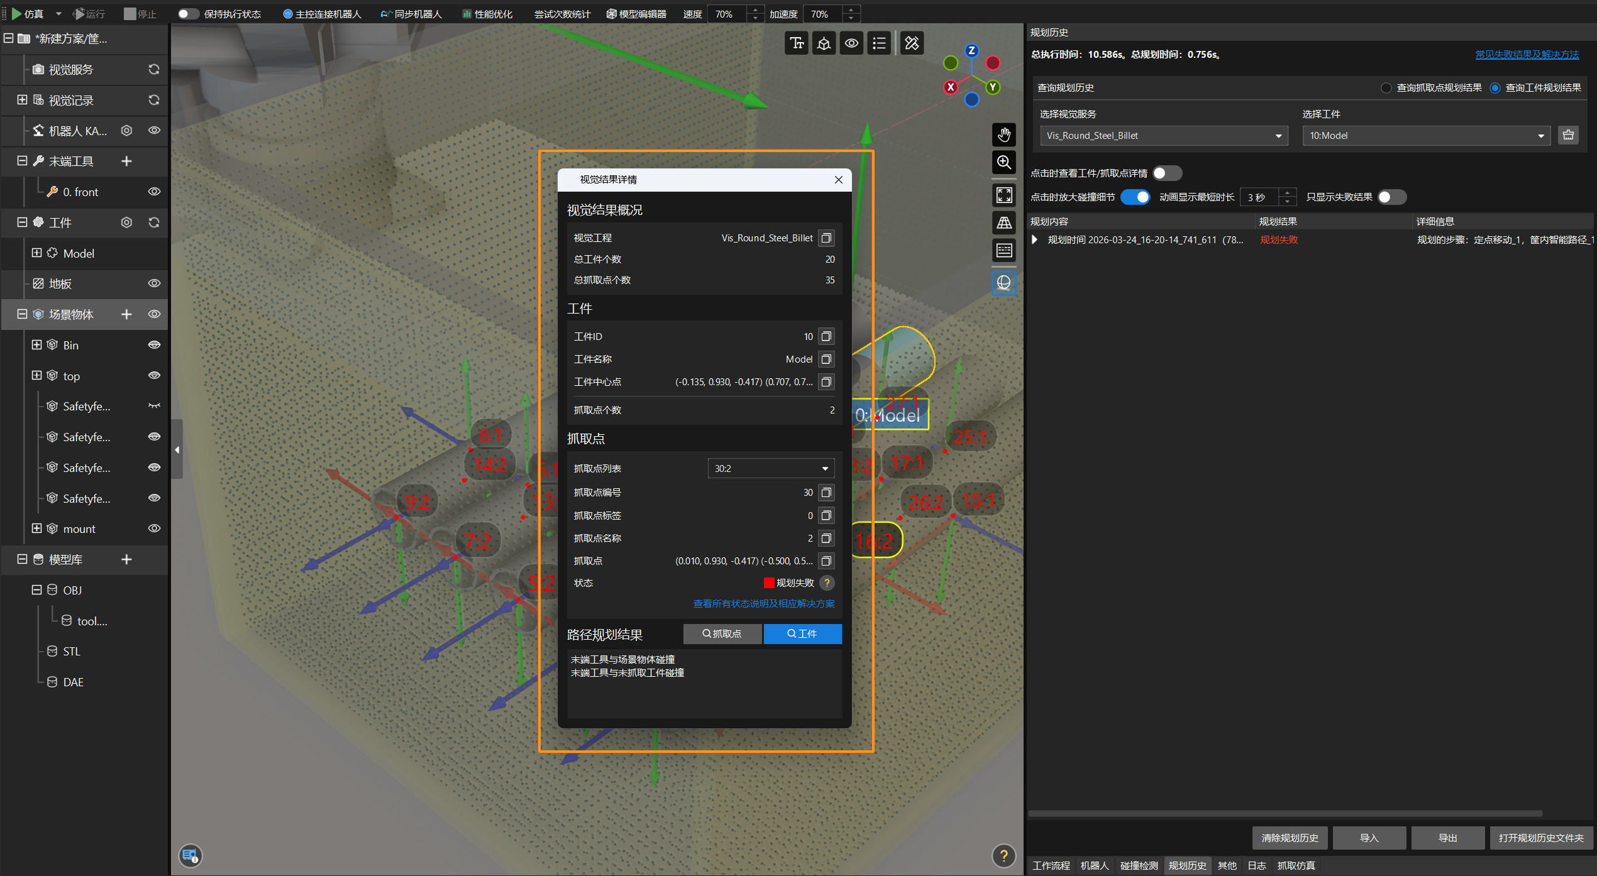Click the measure/edit tool icon in viewport toolbar
Screen dimensions: 1597x876
[912, 43]
